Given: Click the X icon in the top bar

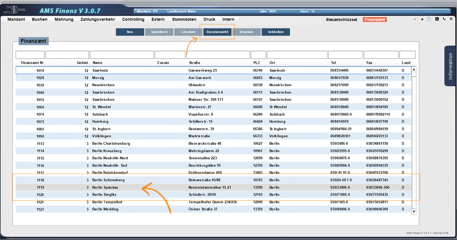Looking at the screenshot, I should point(451,19).
